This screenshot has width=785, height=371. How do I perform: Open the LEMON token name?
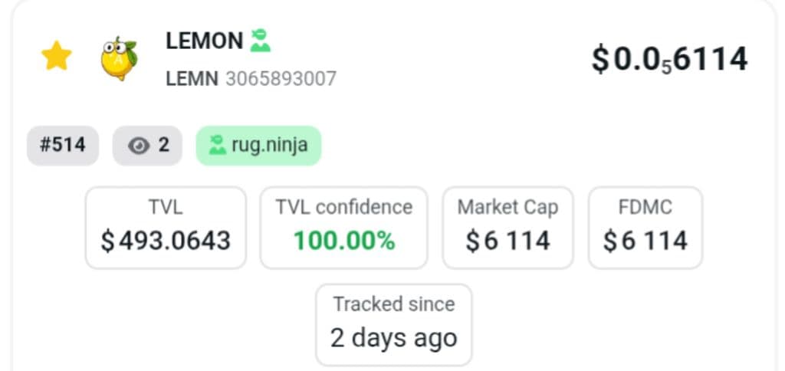point(204,40)
